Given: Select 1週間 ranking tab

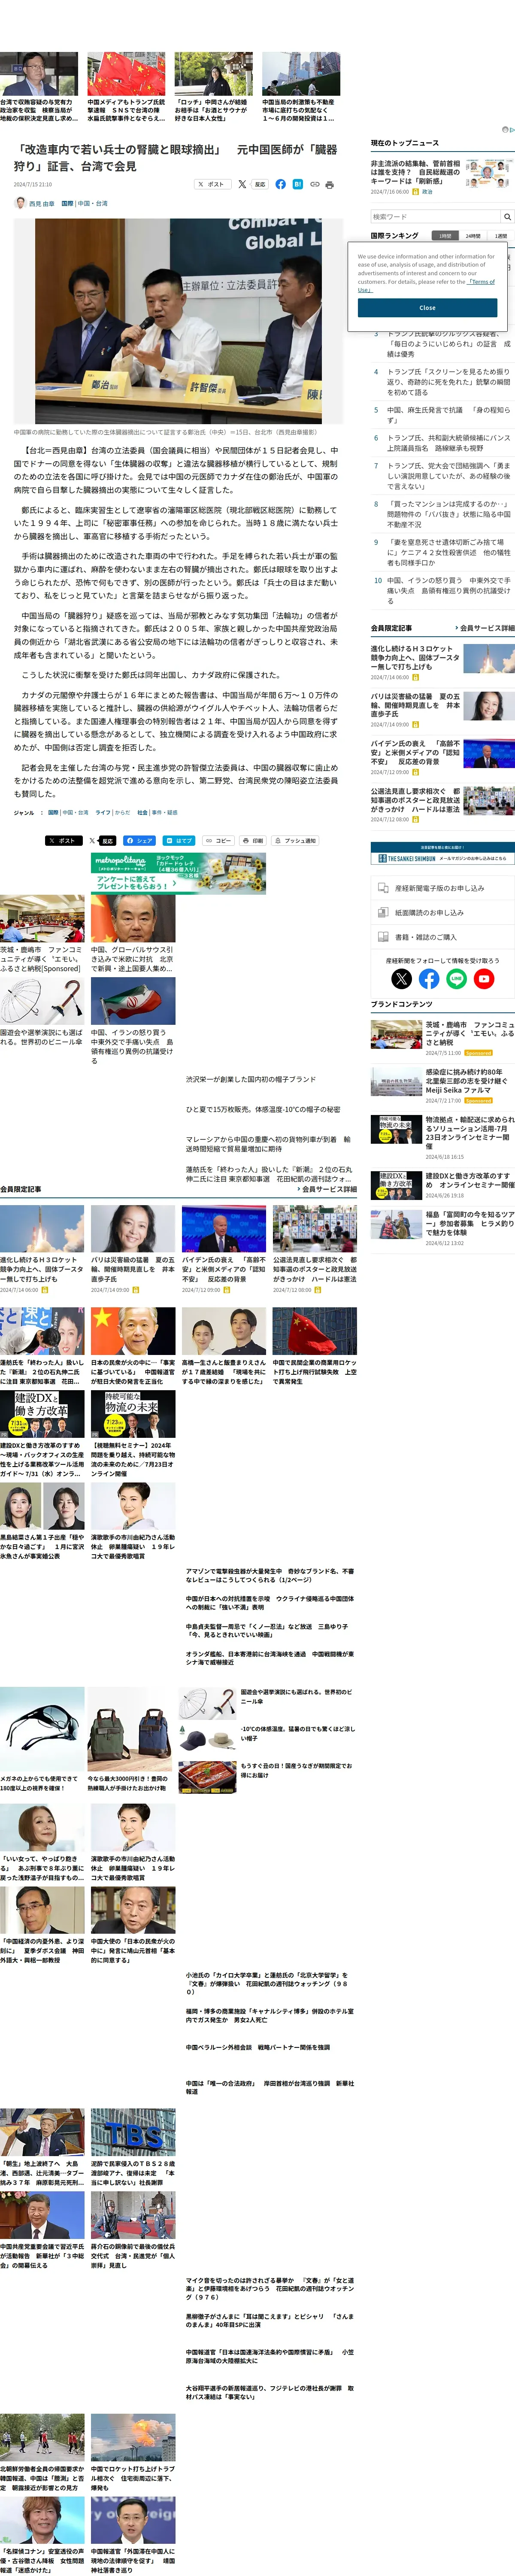Looking at the screenshot, I should pyautogui.click(x=501, y=236).
